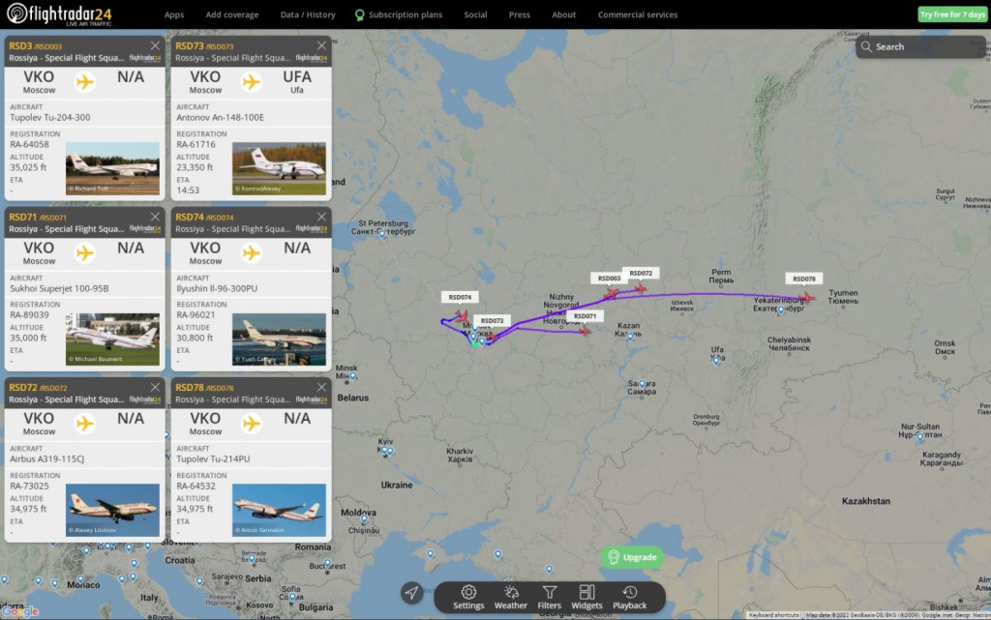Image resolution: width=991 pixels, height=620 pixels.
Task: Click the Try free for 7 days button
Action: pos(952,15)
